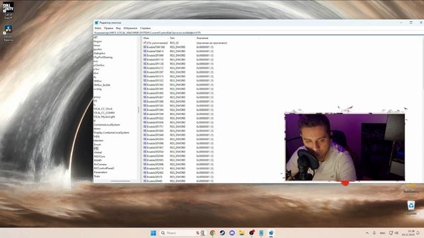The height and width of the screenshot is (238, 424).
Task: Open the network and volume quick settings
Action: [394, 233]
